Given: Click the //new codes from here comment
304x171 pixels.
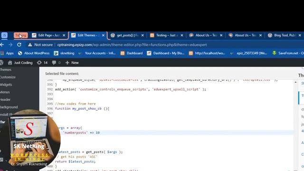Looking at the screenshot, I should pyautogui.click(x=75, y=104).
